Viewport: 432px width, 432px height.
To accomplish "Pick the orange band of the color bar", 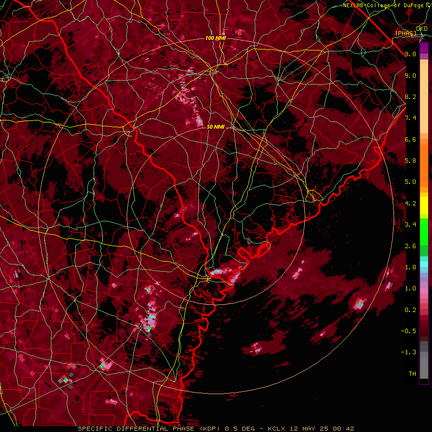I will coord(424,166).
